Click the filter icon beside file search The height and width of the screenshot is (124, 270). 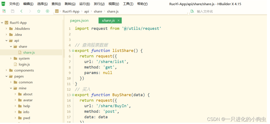click(192, 11)
